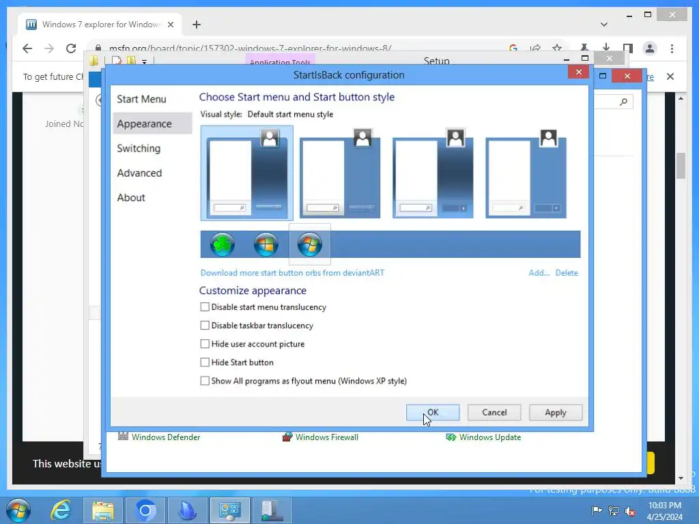The width and height of the screenshot is (699, 524).
Task: Enable Disable taskbar translucency checkbox
Action: click(x=205, y=325)
